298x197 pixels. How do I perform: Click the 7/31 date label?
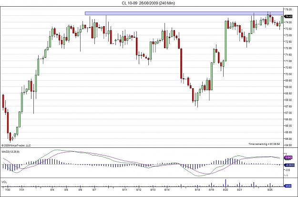(x=21, y=190)
